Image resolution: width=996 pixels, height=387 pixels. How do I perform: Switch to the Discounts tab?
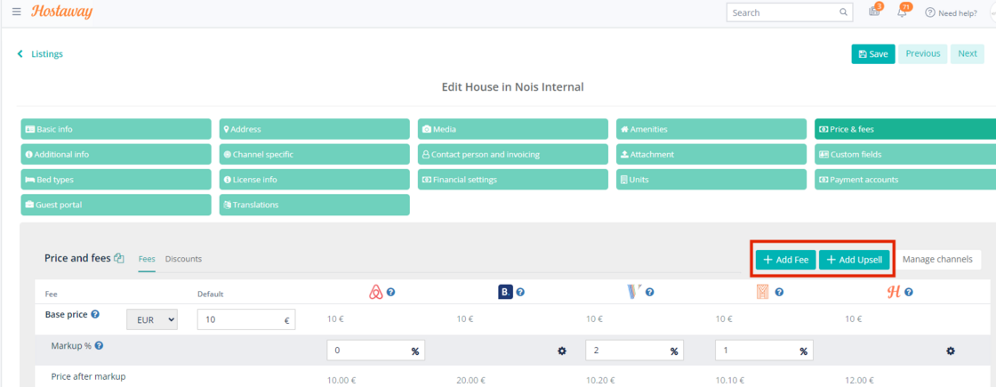pyautogui.click(x=183, y=259)
